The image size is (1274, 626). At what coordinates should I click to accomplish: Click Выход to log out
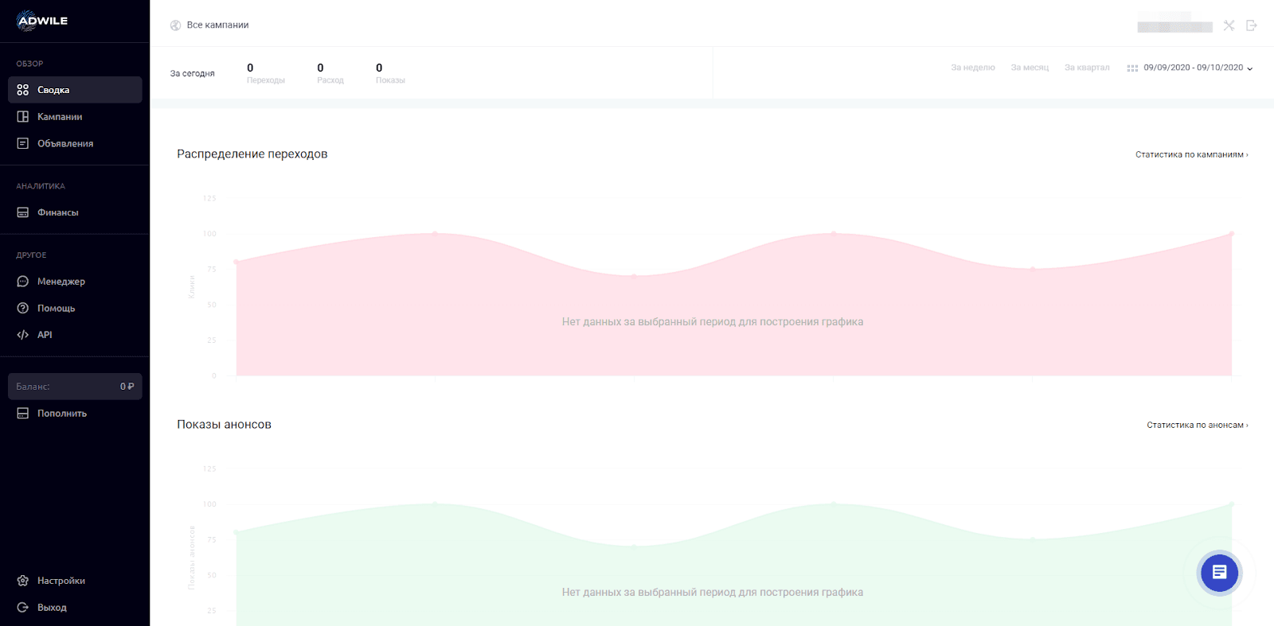pos(52,608)
